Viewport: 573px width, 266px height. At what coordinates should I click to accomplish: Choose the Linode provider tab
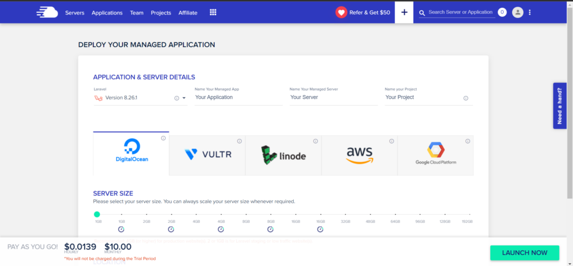283,155
